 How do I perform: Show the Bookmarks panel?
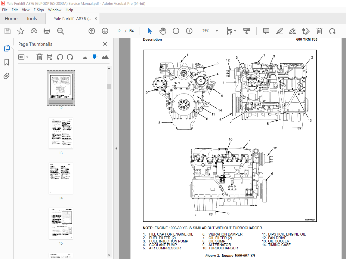coord(7,62)
